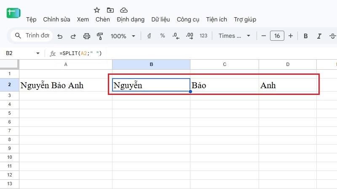Screen dimensions: 337x189
Task: Decrease decimal places
Action: point(176,36)
